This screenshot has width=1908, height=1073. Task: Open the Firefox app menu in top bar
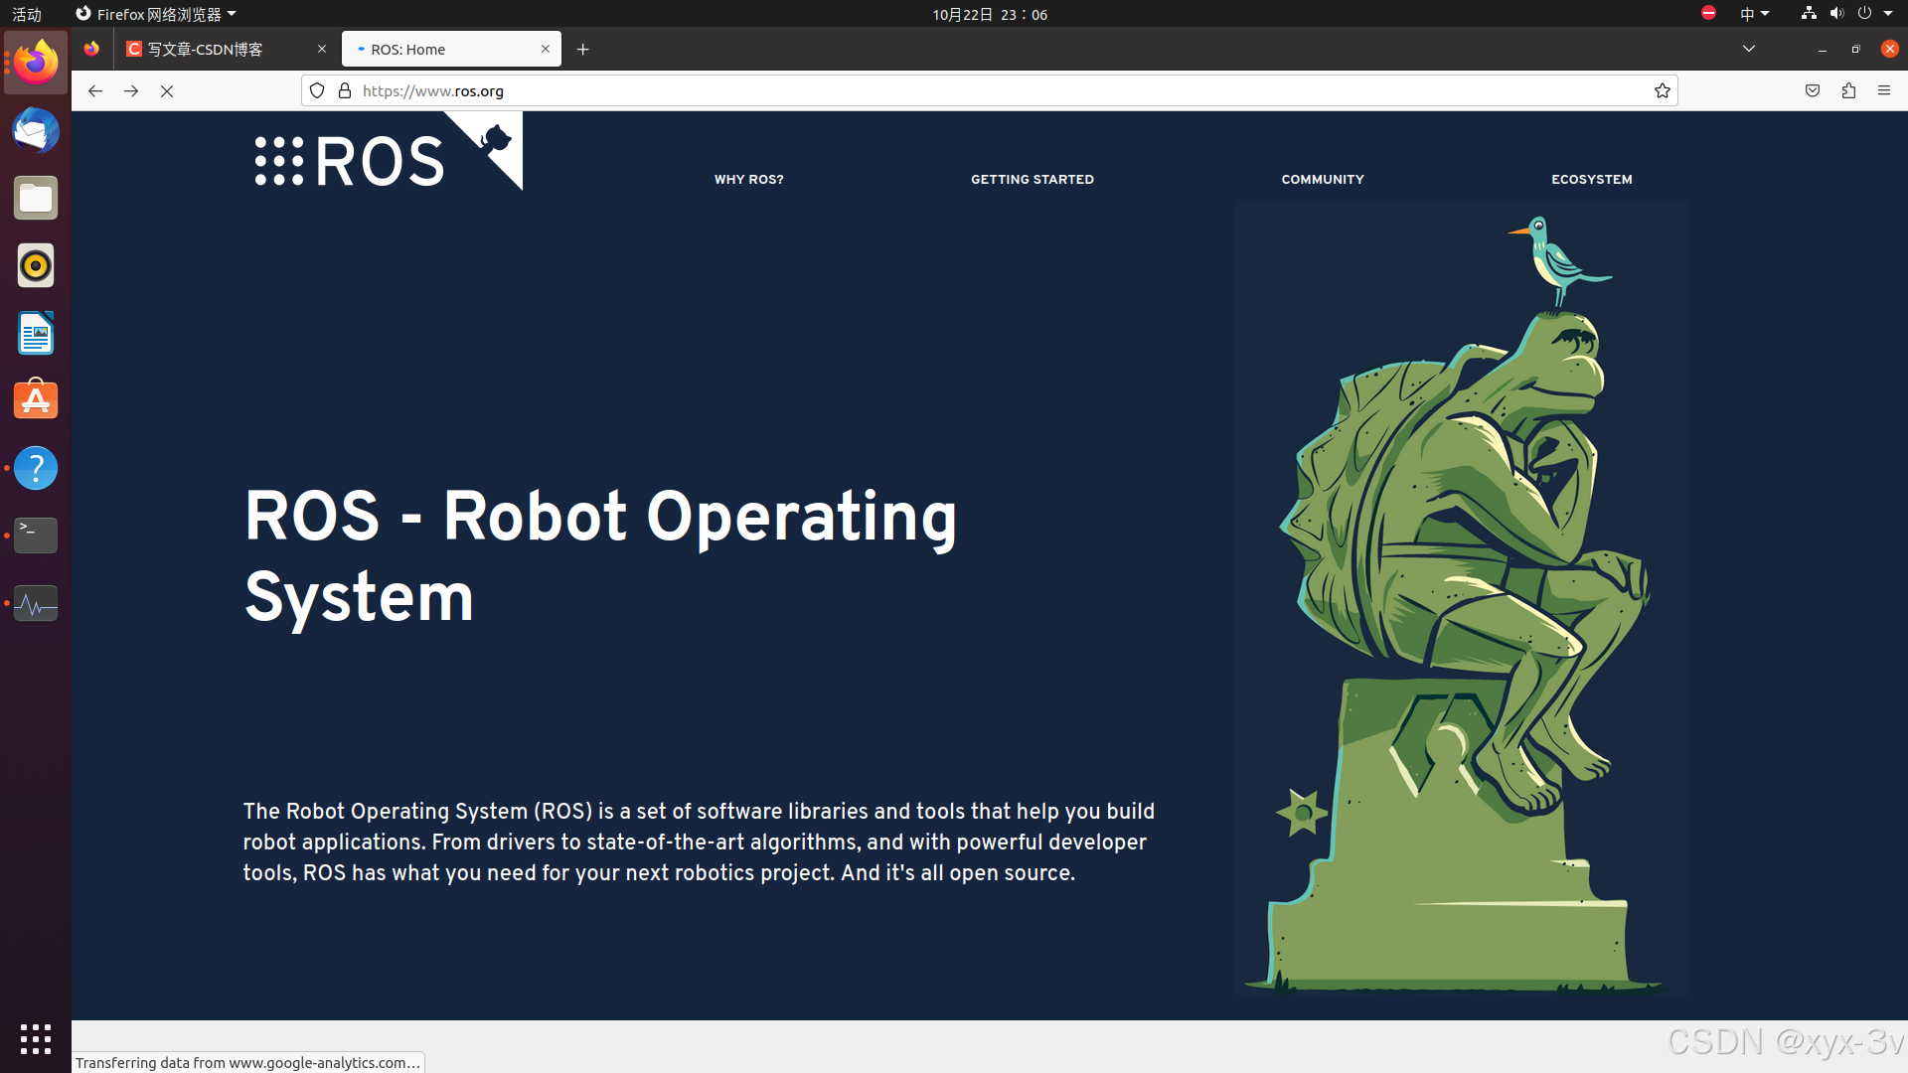(x=156, y=14)
